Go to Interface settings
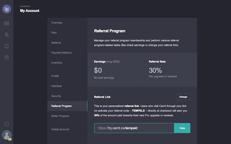Image resolution: width=231 pixels, height=144 pixels. (x=56, y=86)
